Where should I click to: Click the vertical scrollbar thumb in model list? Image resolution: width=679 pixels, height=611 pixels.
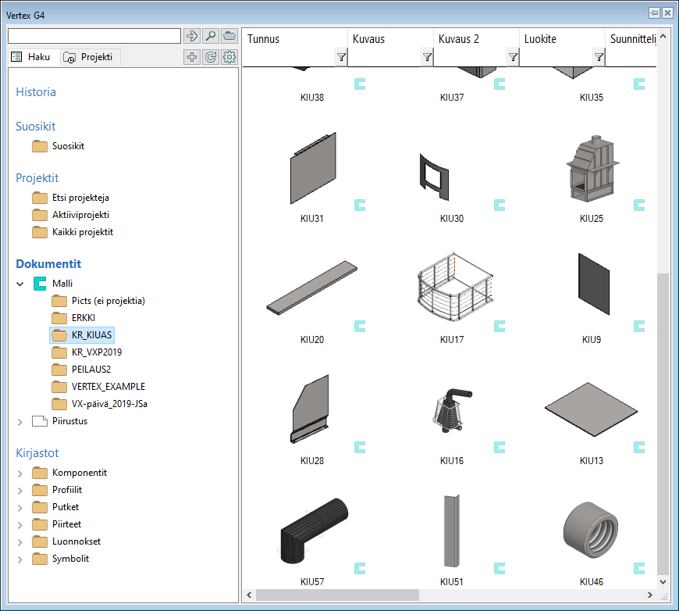coord(663,422)
